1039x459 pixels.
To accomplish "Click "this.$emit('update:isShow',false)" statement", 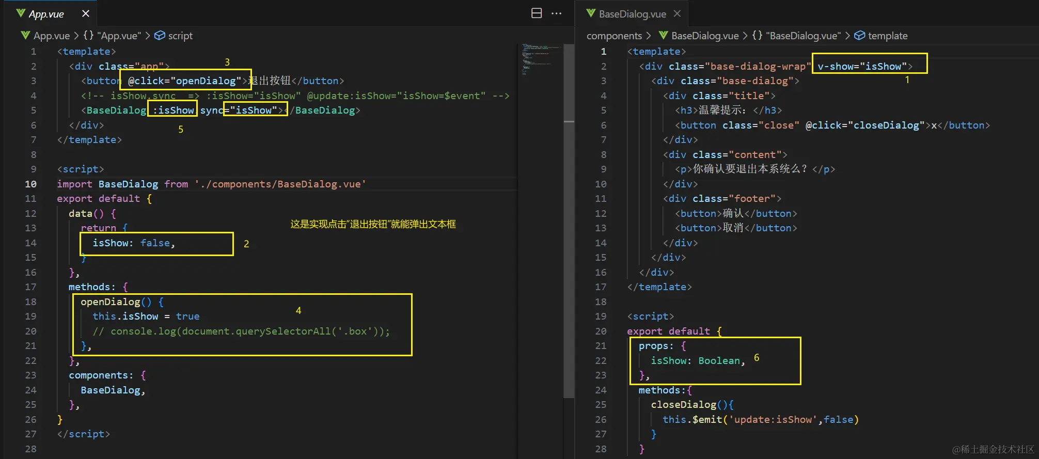I will 761,420.
